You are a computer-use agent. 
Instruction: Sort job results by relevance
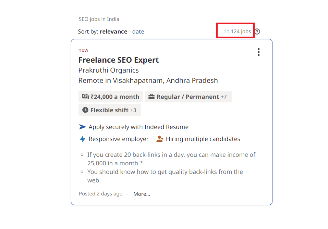(x=113, y=31)
